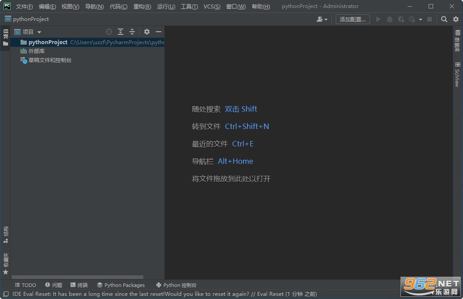
Task: Select the 外部库 tree node
Action: 88,51
